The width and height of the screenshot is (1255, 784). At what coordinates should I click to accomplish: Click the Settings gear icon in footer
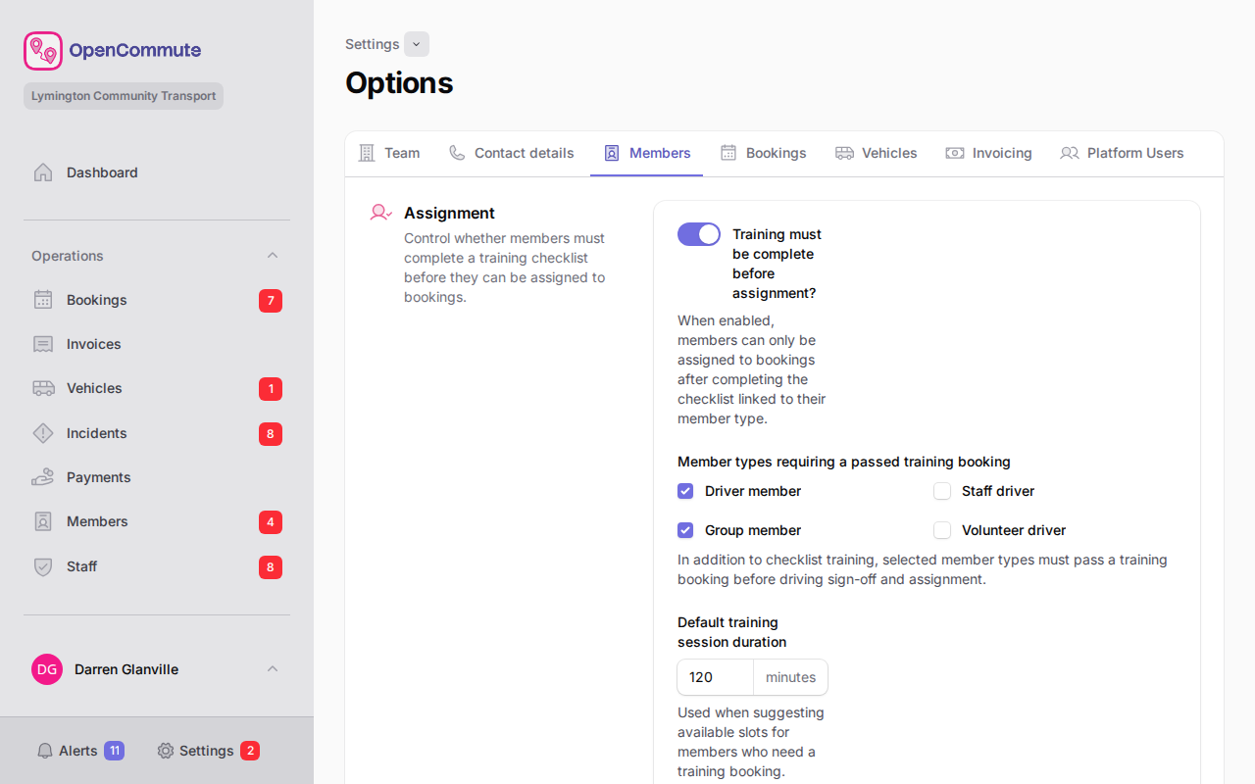click(166, 751)
